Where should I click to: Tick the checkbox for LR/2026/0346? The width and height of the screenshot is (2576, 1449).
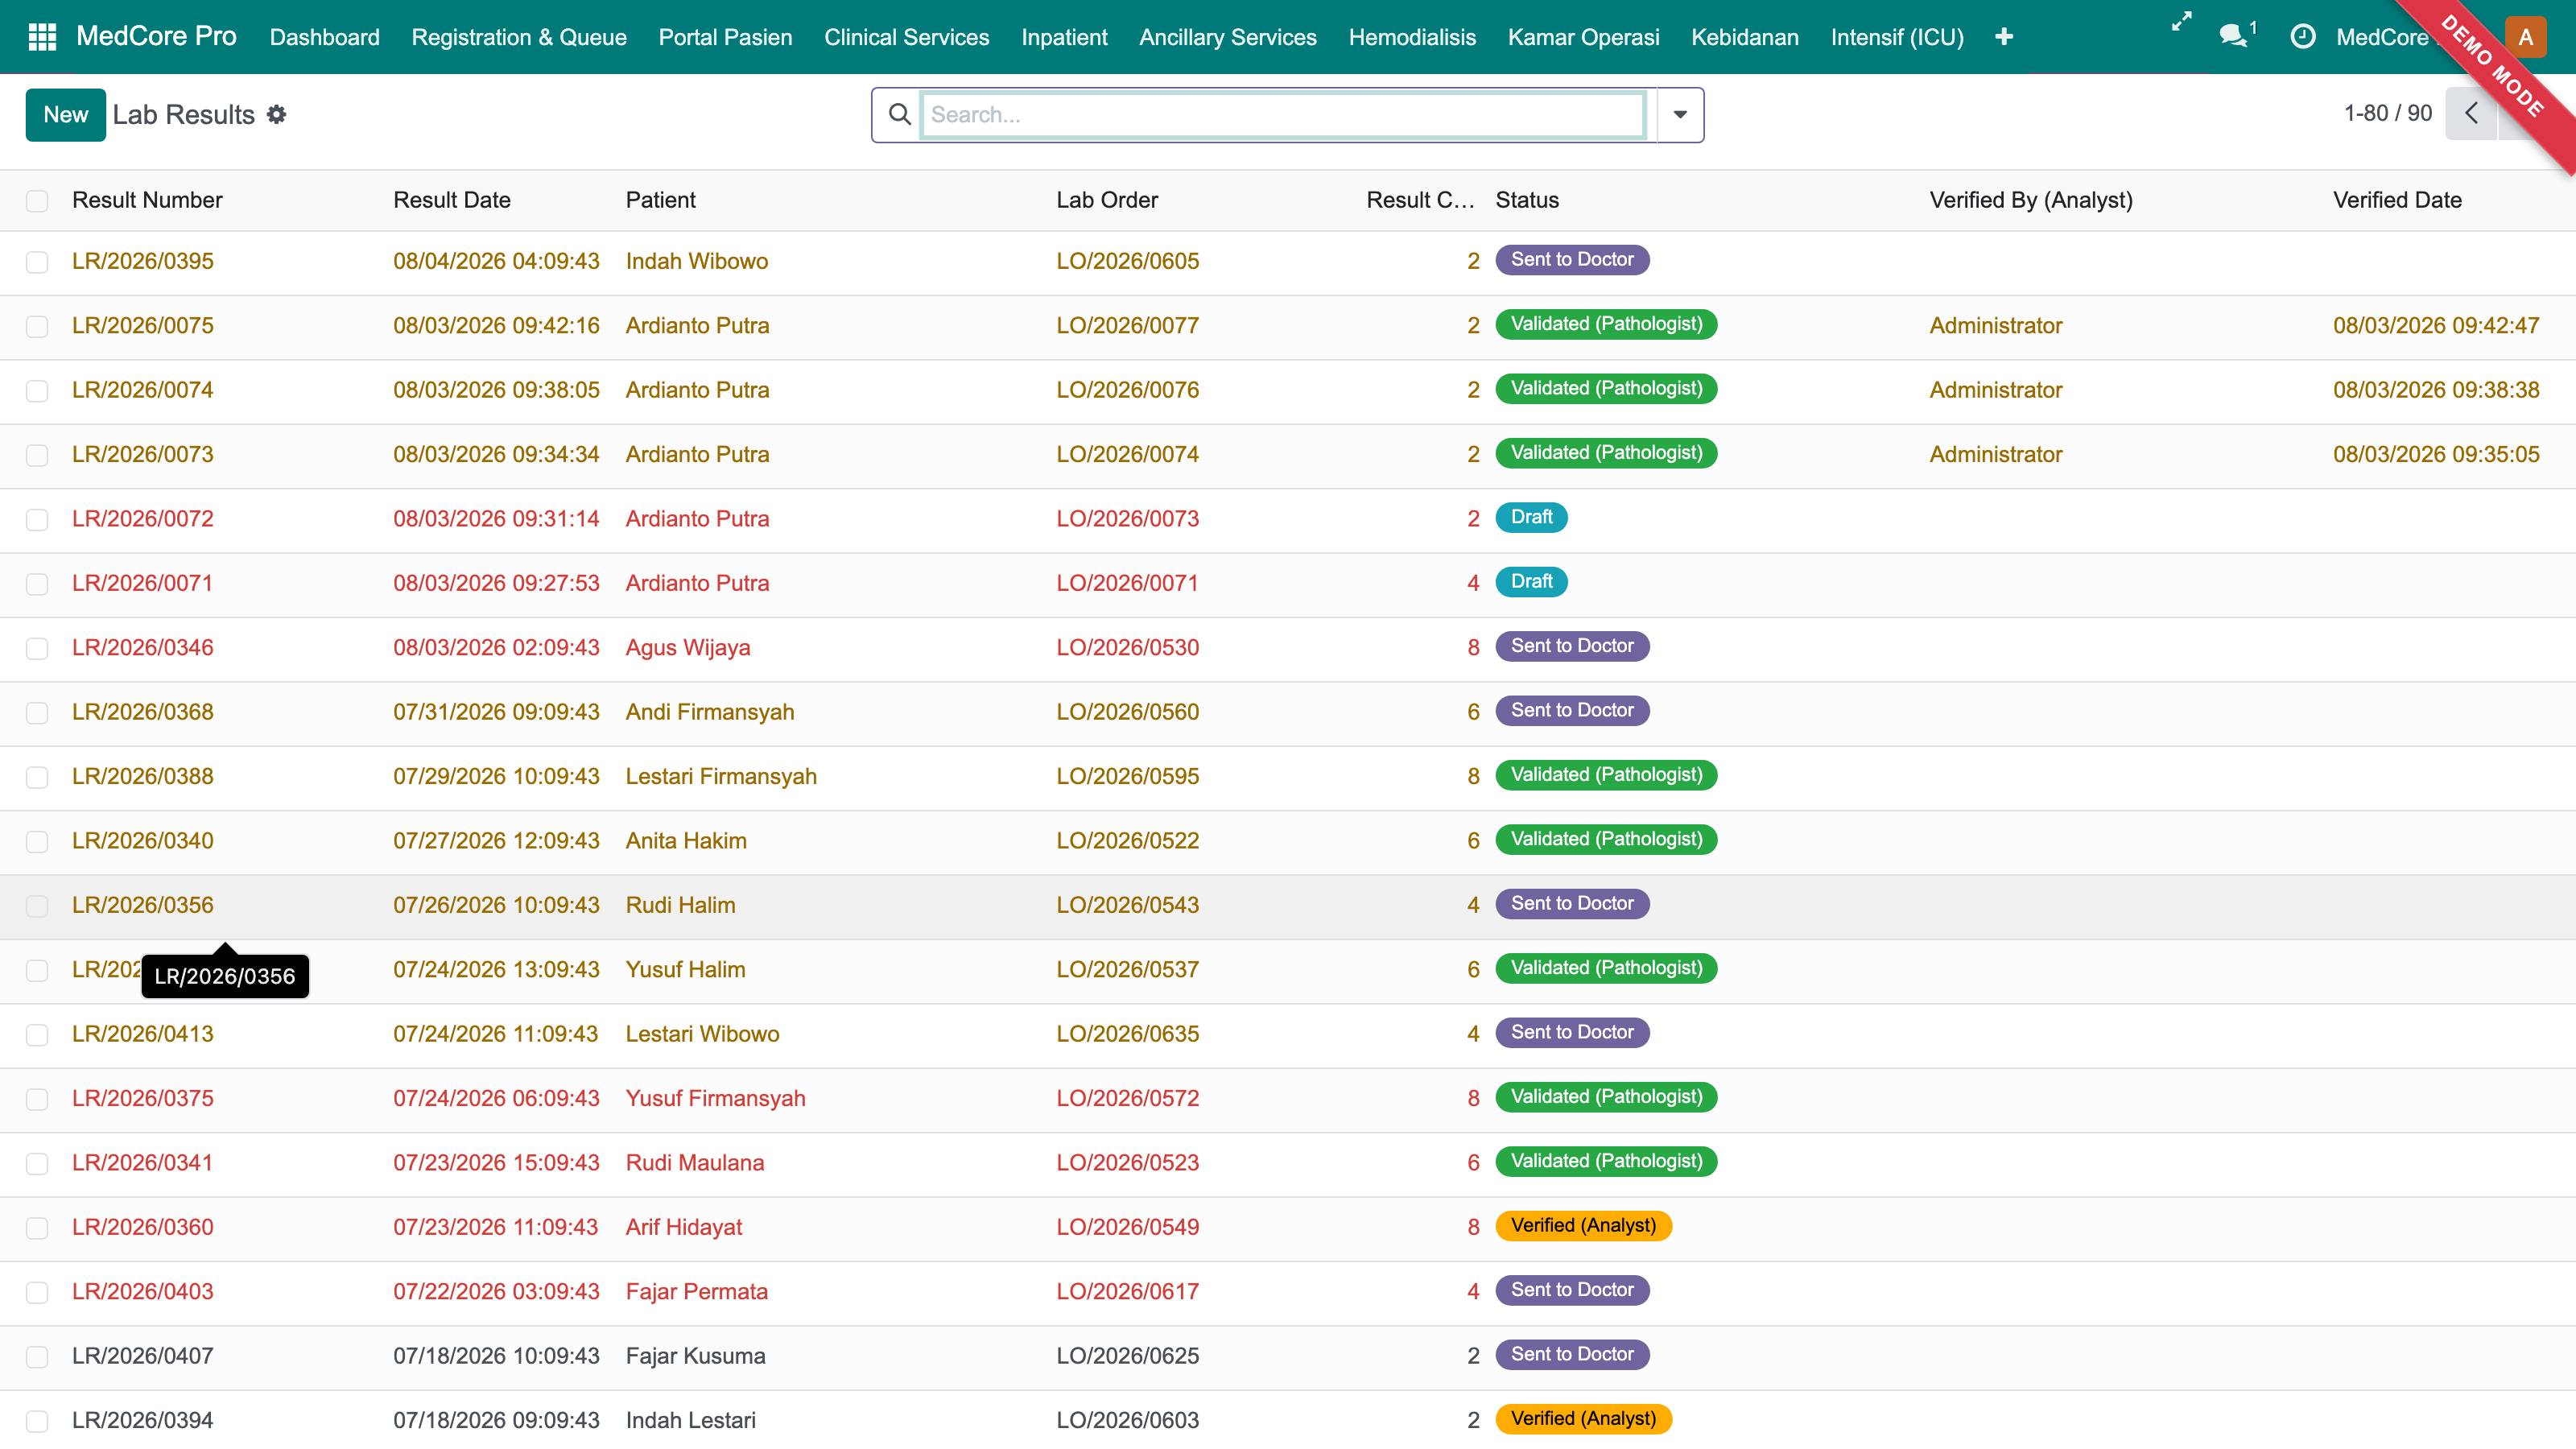pos(37,648)
